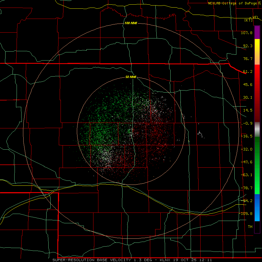Screen dimensions: 262x262
Task: Click the -109.8 velocity scale value
Action: click(x=246, y=214)
